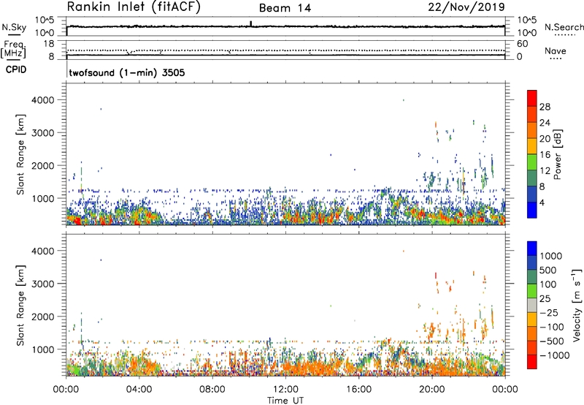Image resolution: width=584 pixels, height=405 pixels.
Task: Click the "4" label on the power colorbar
Action: tap(542, 202)
